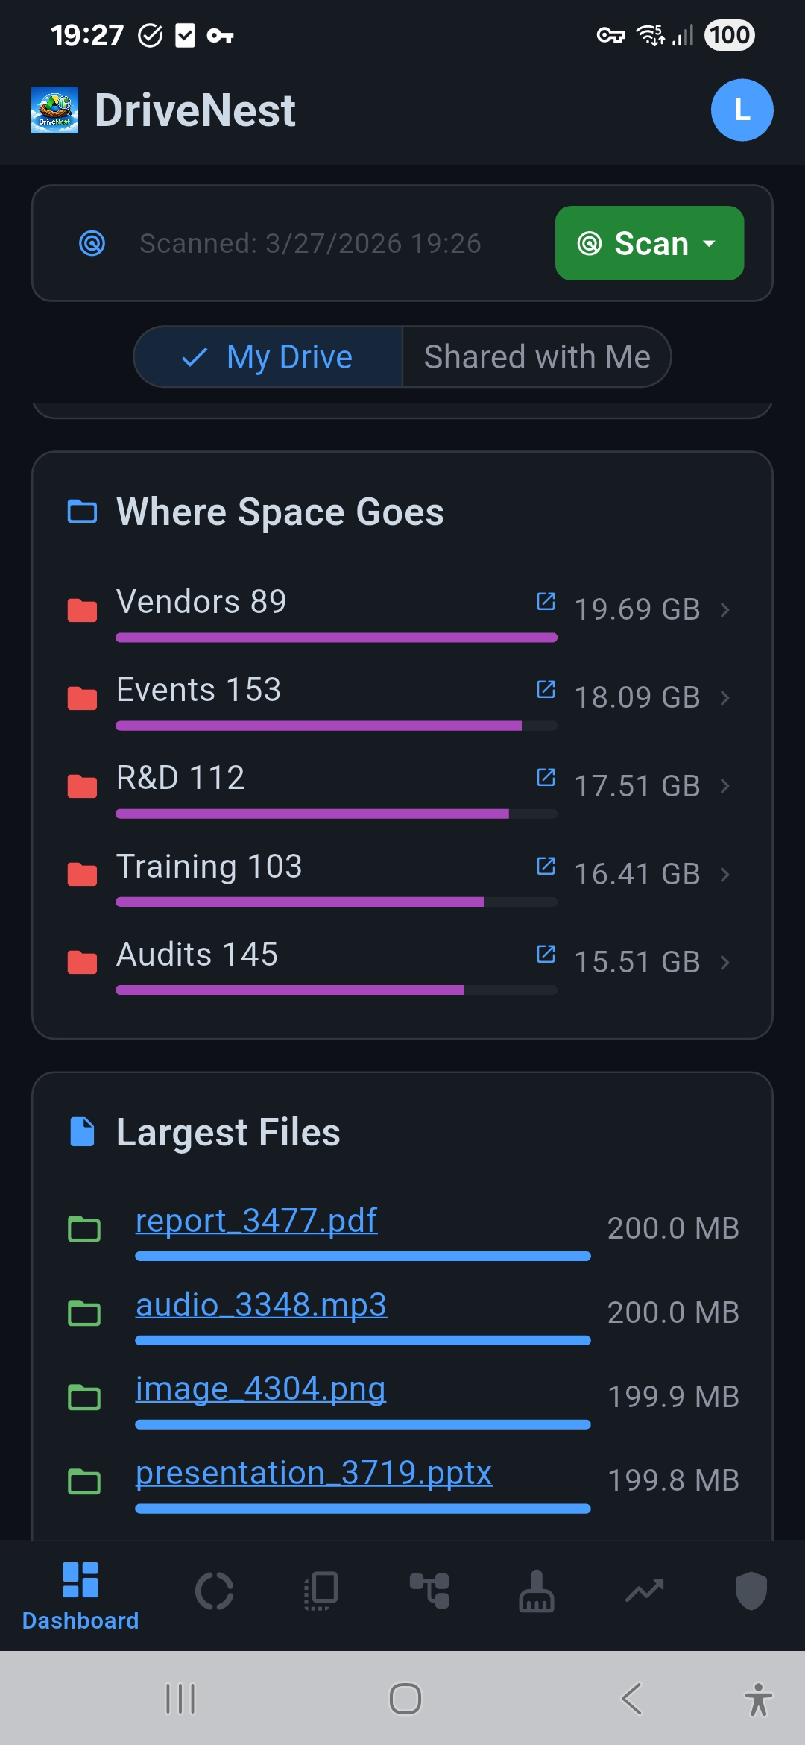The height and width of the screenshot is (1745, 805).
Task: Open the Scan dropdown button
Action: pos(649,243)
